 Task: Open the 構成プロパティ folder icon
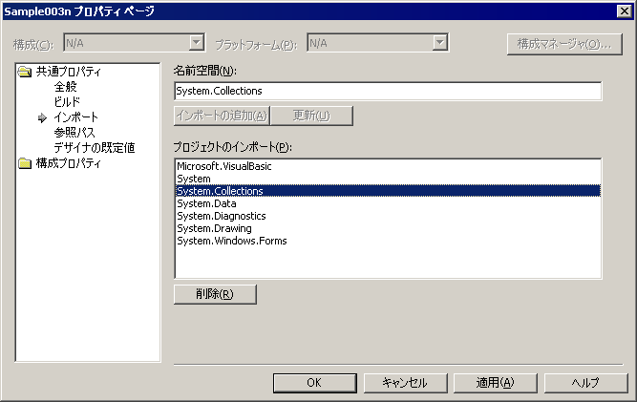pyautogui.click(x=25, y=163)
